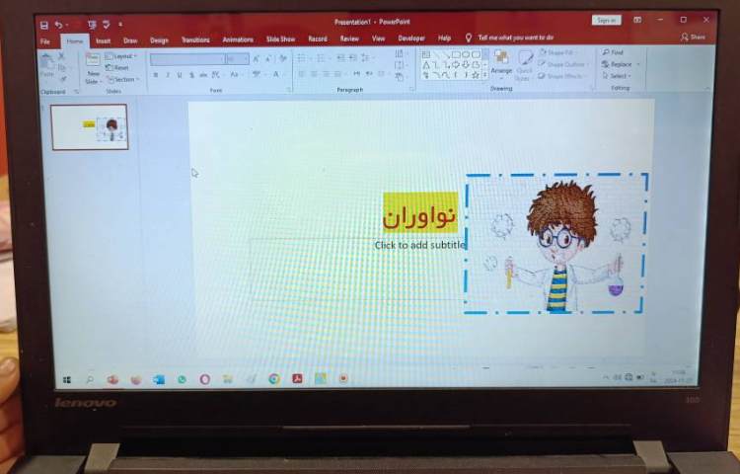Switch to the Animations tab
Screen dimensions: 740x474
coord(238,39)
